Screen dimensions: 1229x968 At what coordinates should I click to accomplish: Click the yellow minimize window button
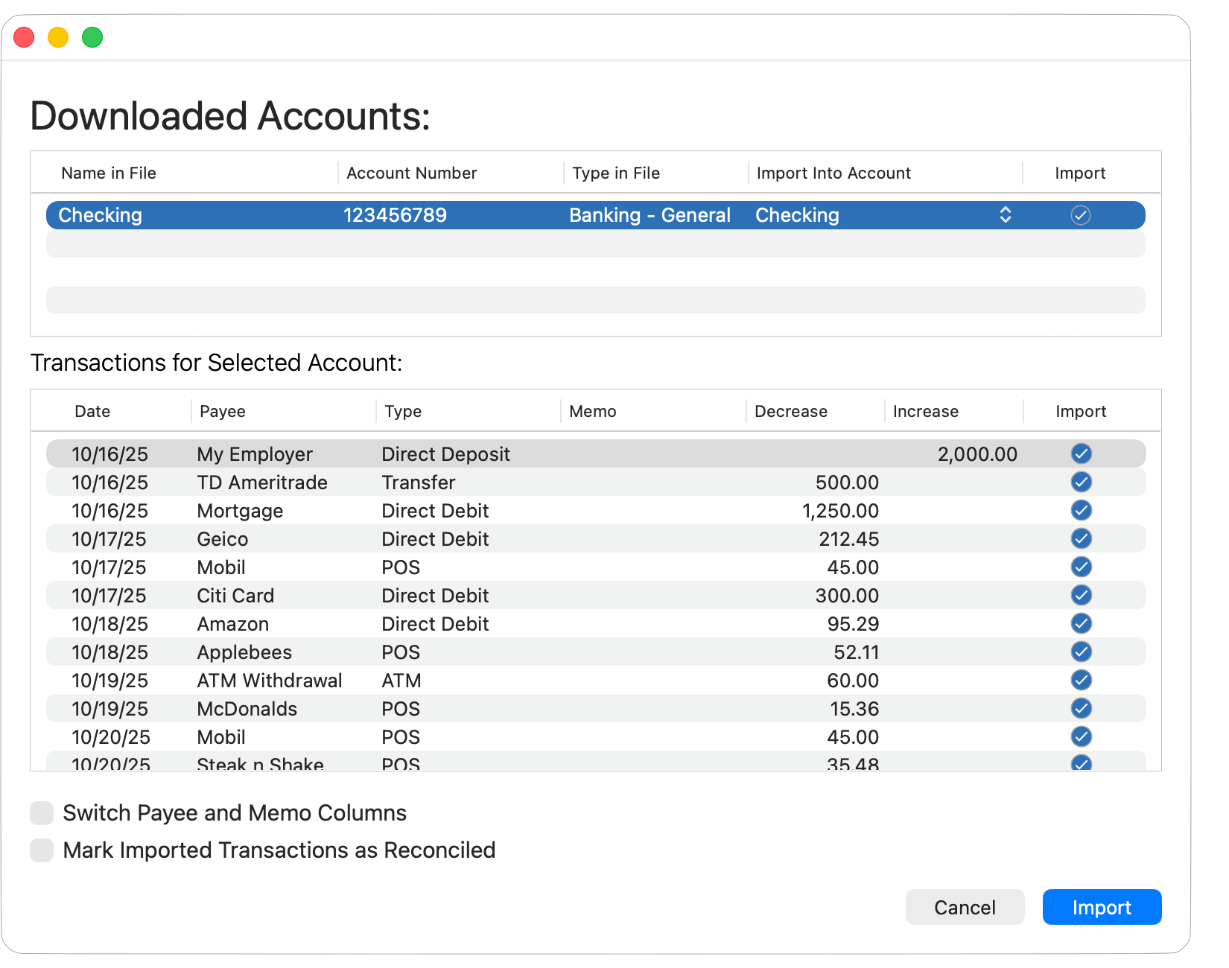pos(57,36)
